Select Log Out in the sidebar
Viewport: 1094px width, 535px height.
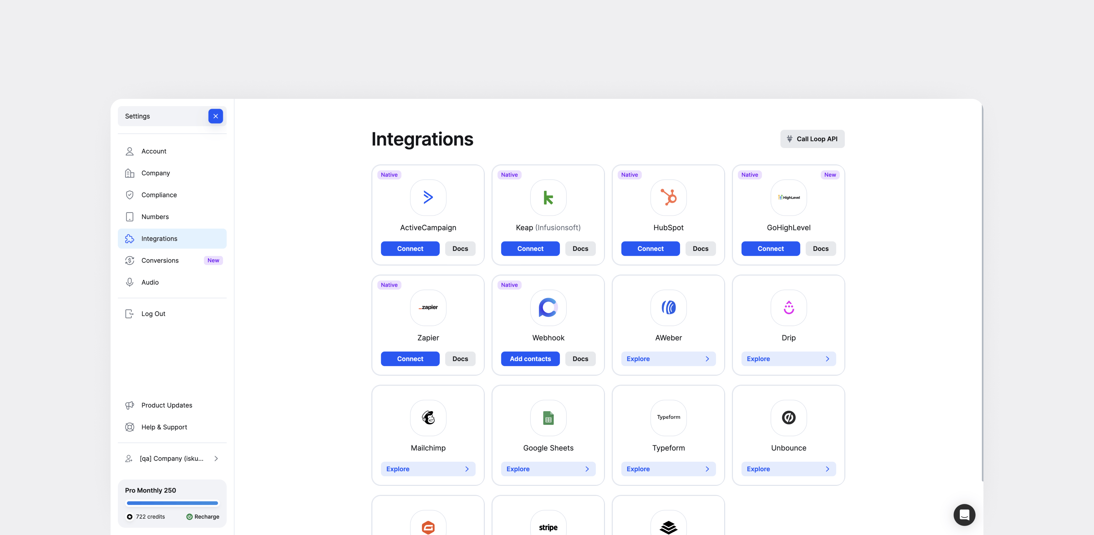[172, 314]
